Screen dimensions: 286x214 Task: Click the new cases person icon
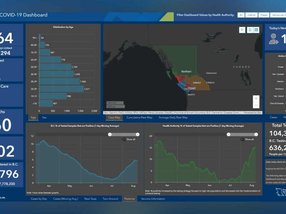point(274,39)
